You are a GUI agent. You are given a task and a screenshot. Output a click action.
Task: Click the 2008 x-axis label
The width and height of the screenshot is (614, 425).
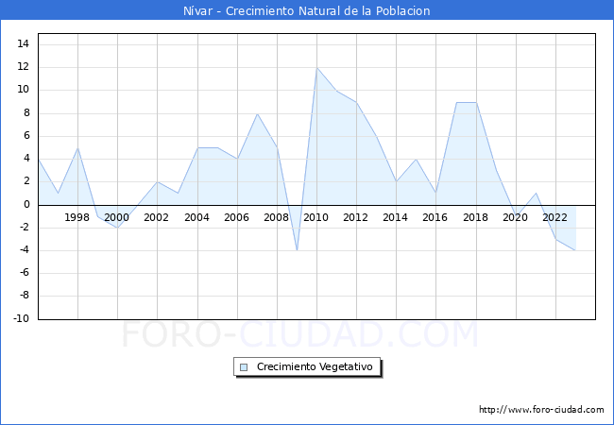[x=276, y=217]
